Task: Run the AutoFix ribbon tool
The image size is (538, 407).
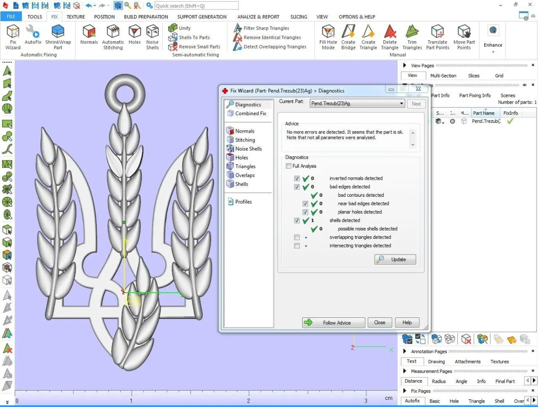Action: [x=33, y=35]
